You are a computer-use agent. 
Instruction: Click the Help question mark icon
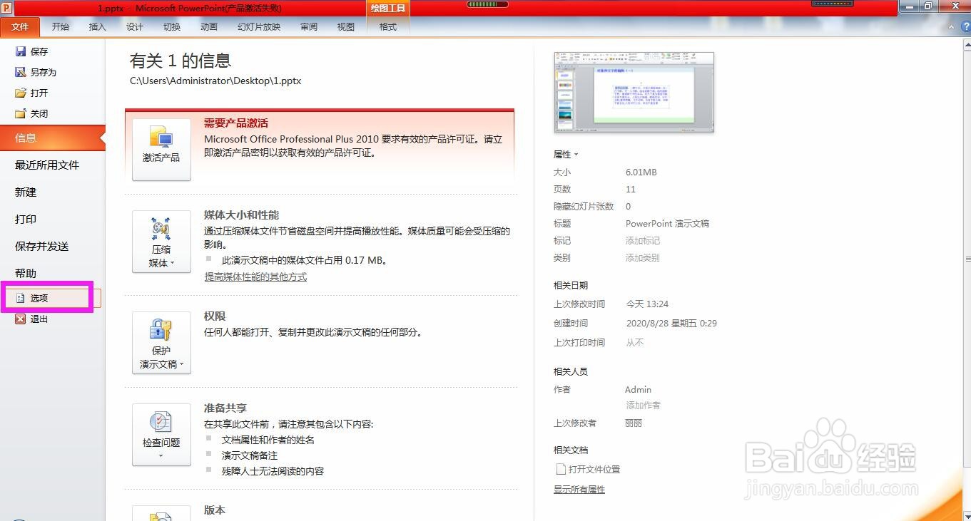[967, 26]
